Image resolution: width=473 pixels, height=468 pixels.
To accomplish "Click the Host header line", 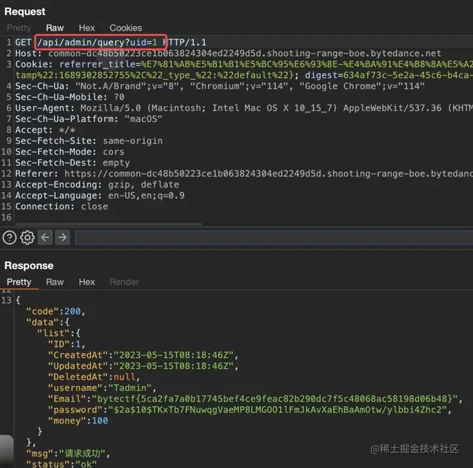I will tap(228, 54).
